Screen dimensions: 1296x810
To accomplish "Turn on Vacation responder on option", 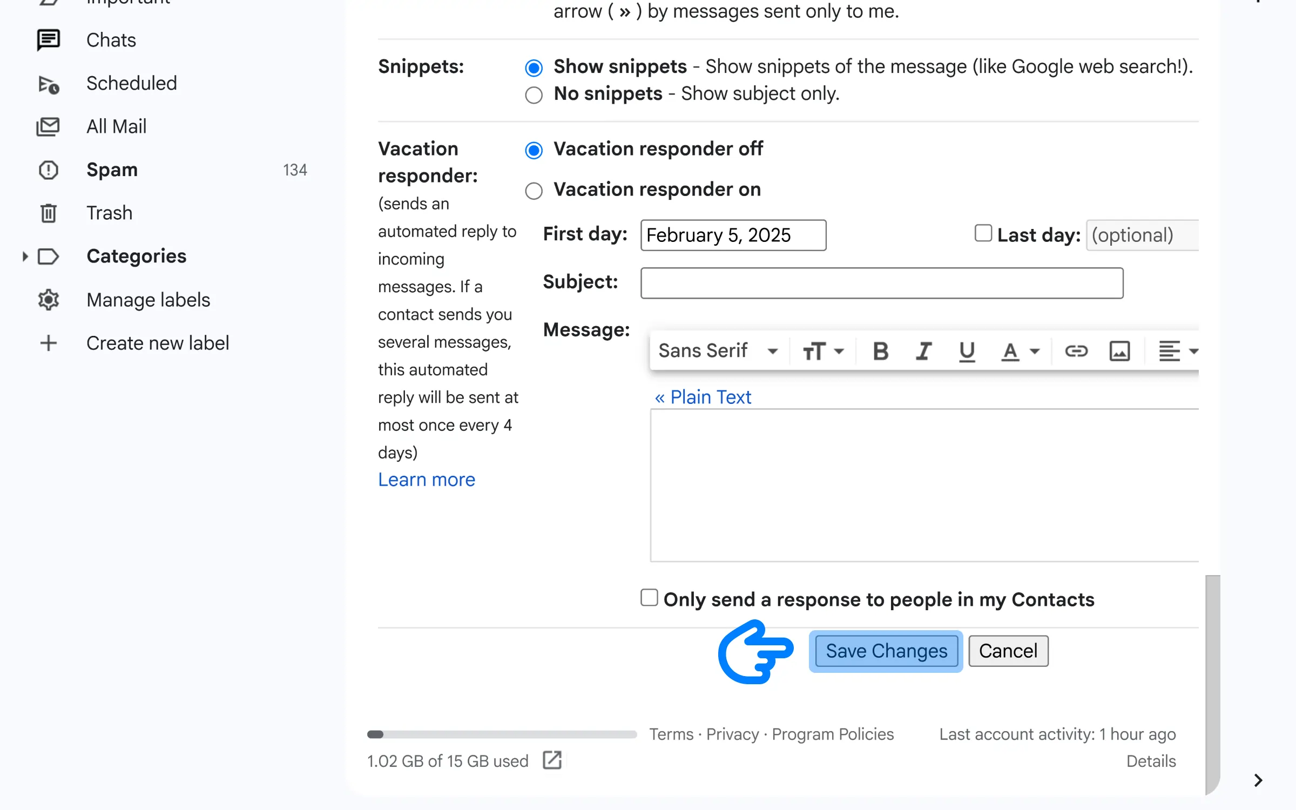I will (534, 191).
